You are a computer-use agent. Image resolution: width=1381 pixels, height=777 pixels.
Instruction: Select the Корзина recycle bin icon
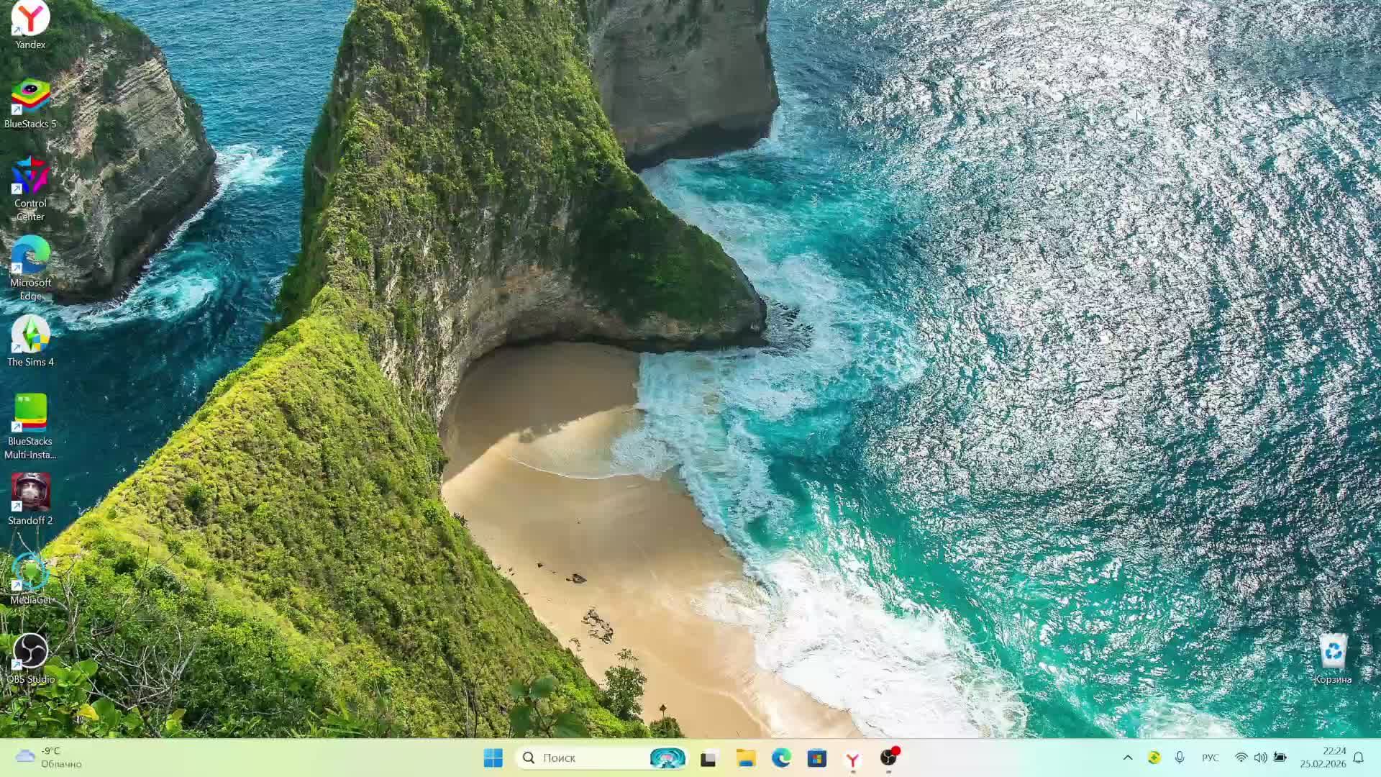coord(1333,652)
